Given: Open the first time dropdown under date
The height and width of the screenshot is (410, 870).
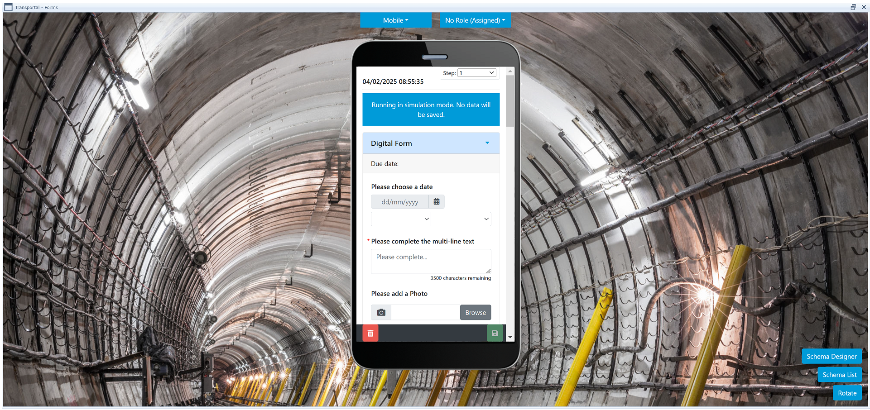Looking at the screenshot, I should tap(401, 219).
